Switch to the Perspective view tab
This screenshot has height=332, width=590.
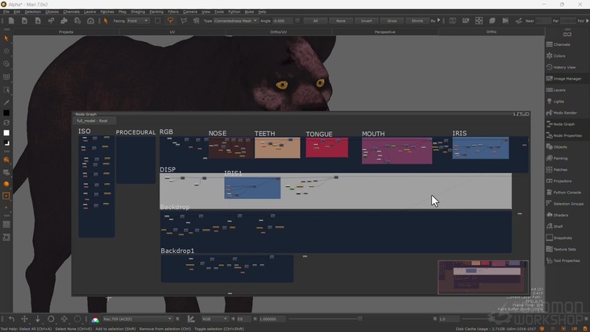[385, 32]
